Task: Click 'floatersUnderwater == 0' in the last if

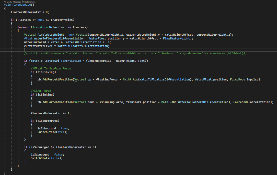Action: 75,147
